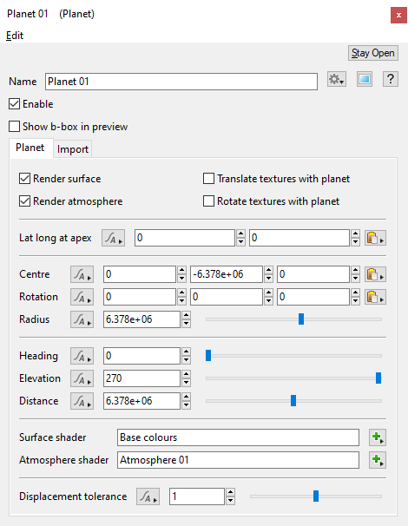The image size is (408, 526).
Task: Click the preview window icon near Name
Action: point(365,80)
